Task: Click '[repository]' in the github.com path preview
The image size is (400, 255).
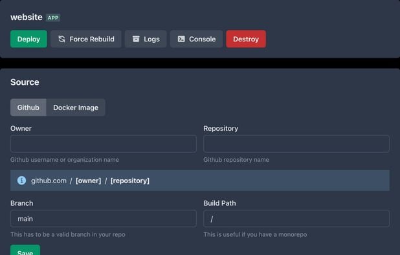Action: 130,181
